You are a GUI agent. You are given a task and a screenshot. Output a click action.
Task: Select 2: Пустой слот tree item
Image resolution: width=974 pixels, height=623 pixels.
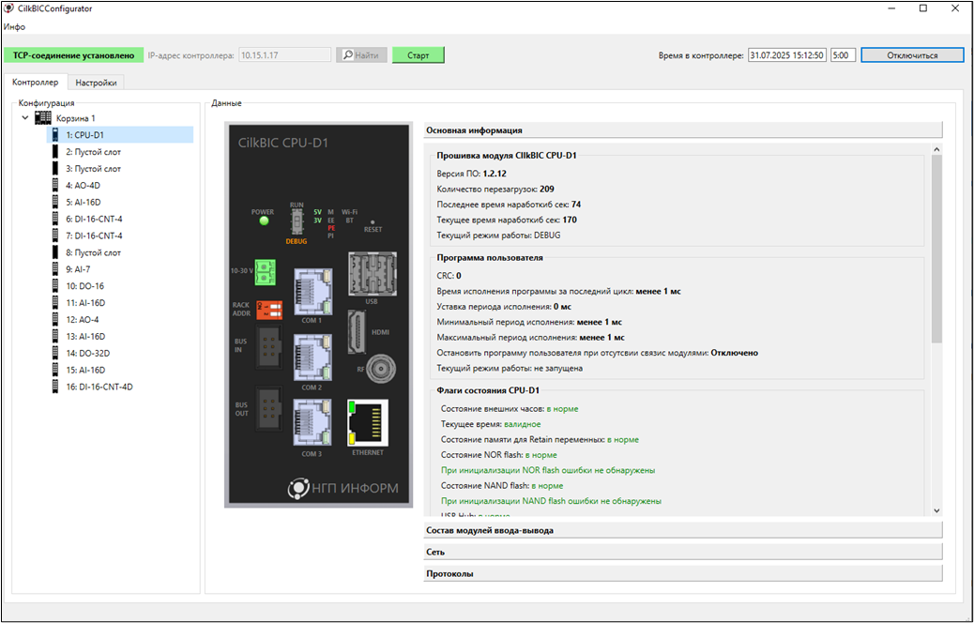[93, 152]
